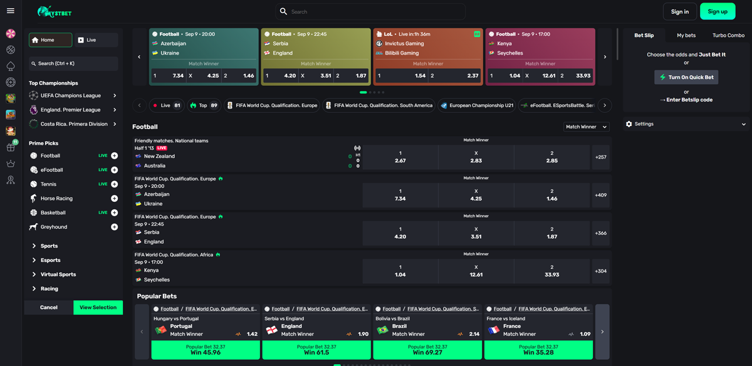
Task: Click the View Selection button
Action: (x=98, y=308)
